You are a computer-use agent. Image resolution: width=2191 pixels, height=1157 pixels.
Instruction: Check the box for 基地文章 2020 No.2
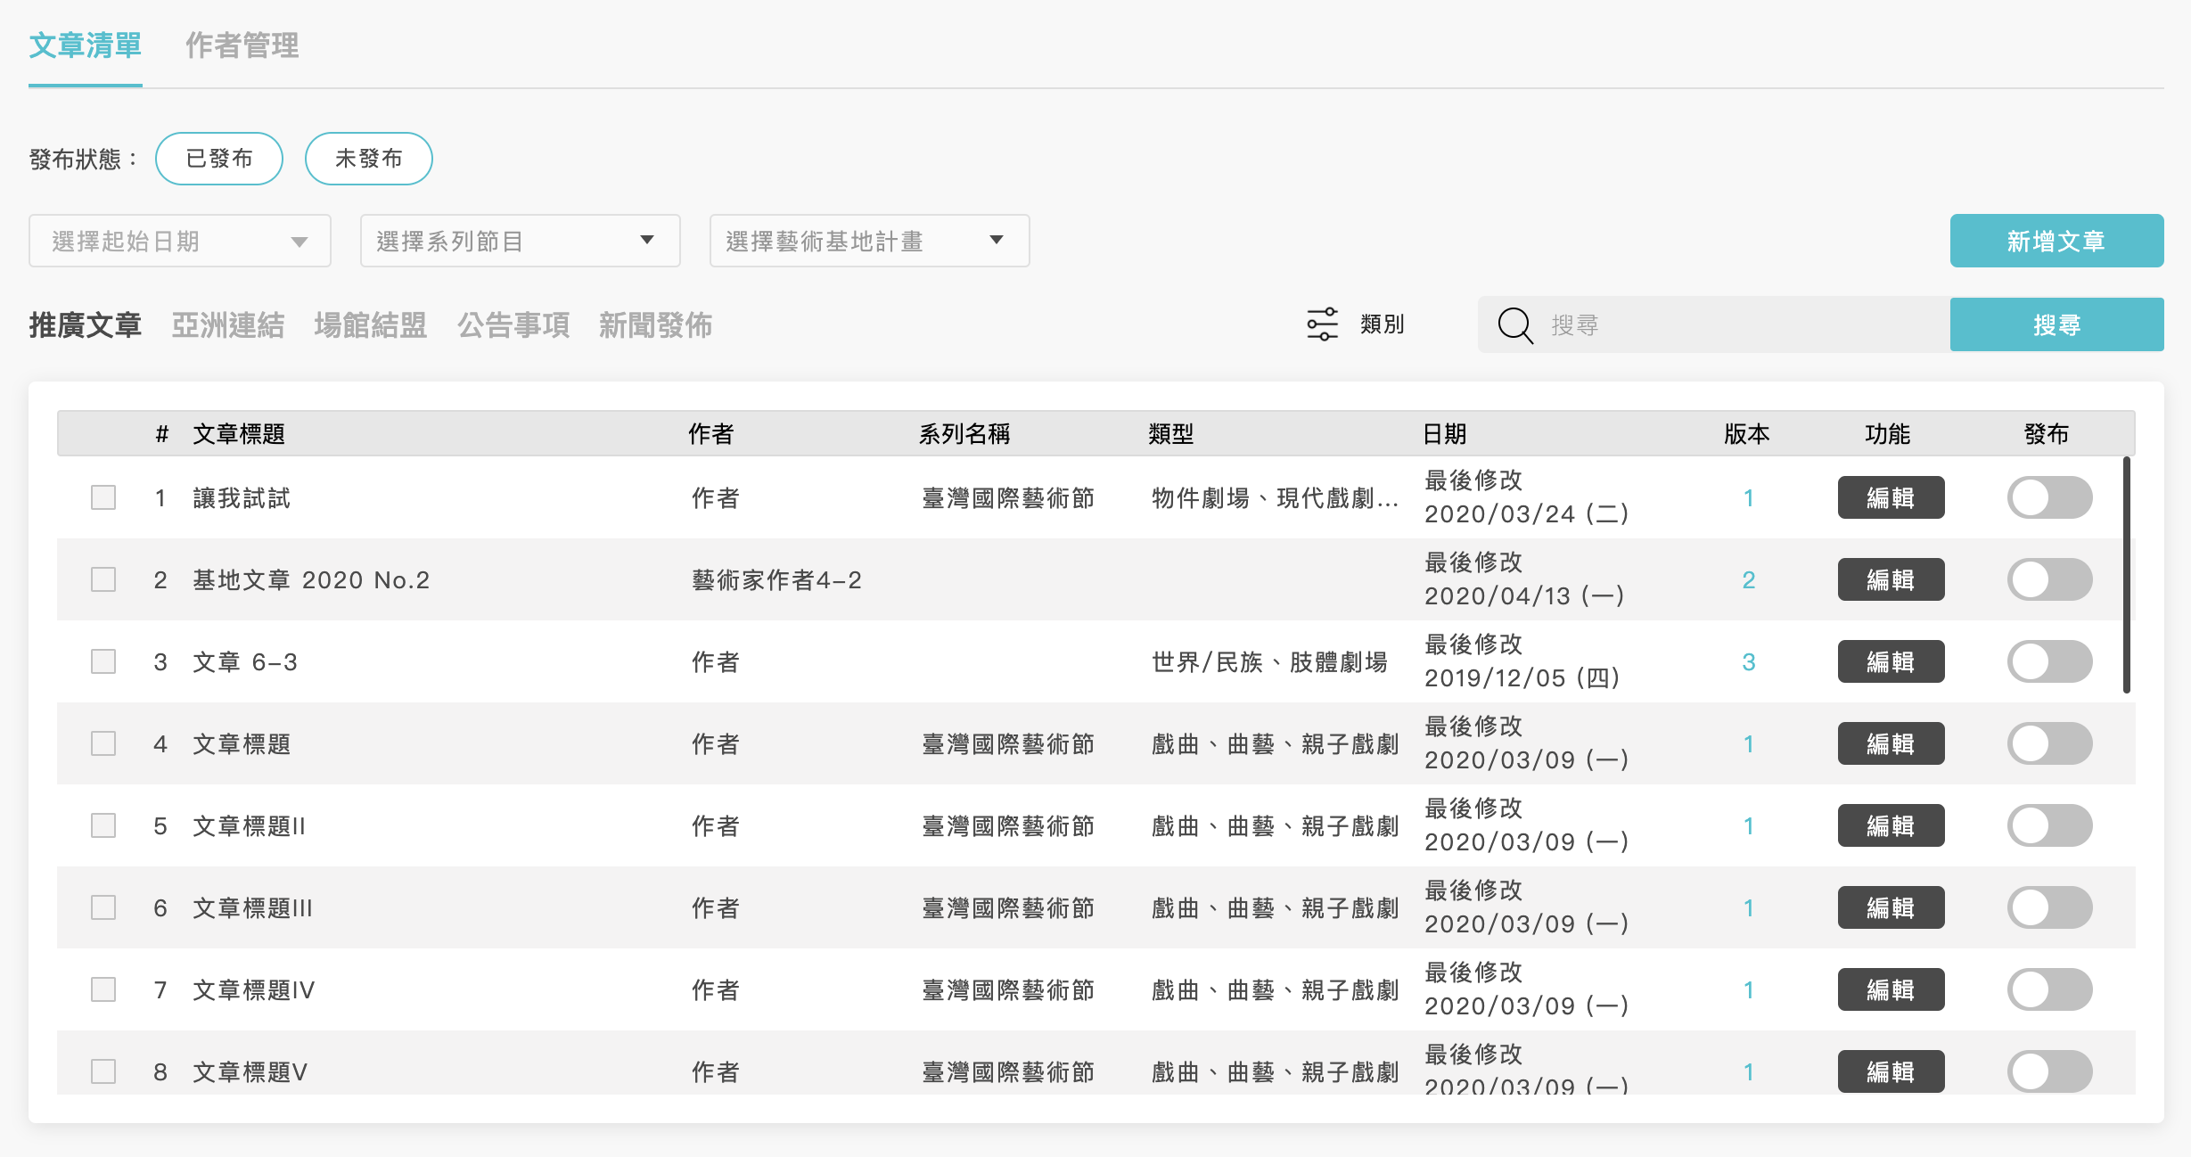pos(103,579)
